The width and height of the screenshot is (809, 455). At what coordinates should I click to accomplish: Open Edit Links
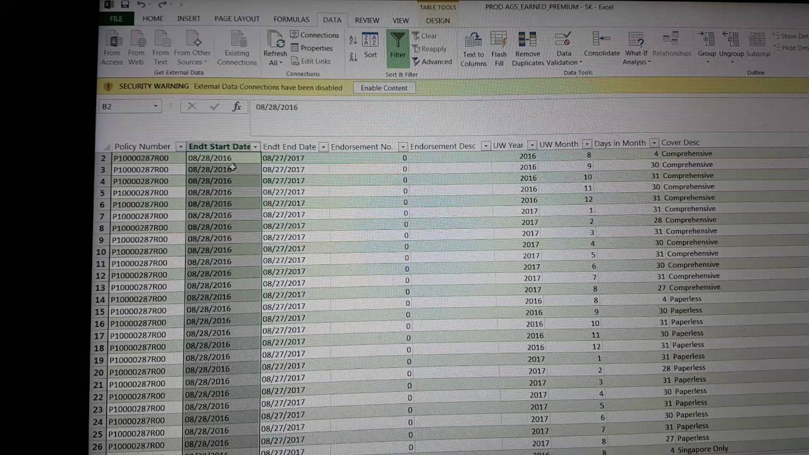[311, 61]
